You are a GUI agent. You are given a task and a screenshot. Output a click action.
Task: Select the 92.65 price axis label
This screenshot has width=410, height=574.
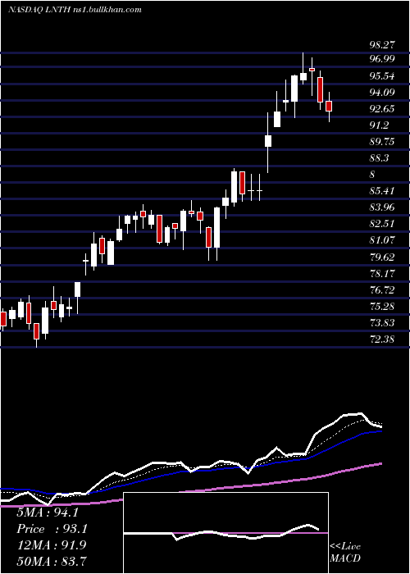coord(382,109)
